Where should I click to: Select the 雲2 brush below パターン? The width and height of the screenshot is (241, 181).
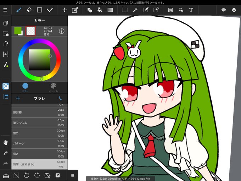[x=39, y=154]
